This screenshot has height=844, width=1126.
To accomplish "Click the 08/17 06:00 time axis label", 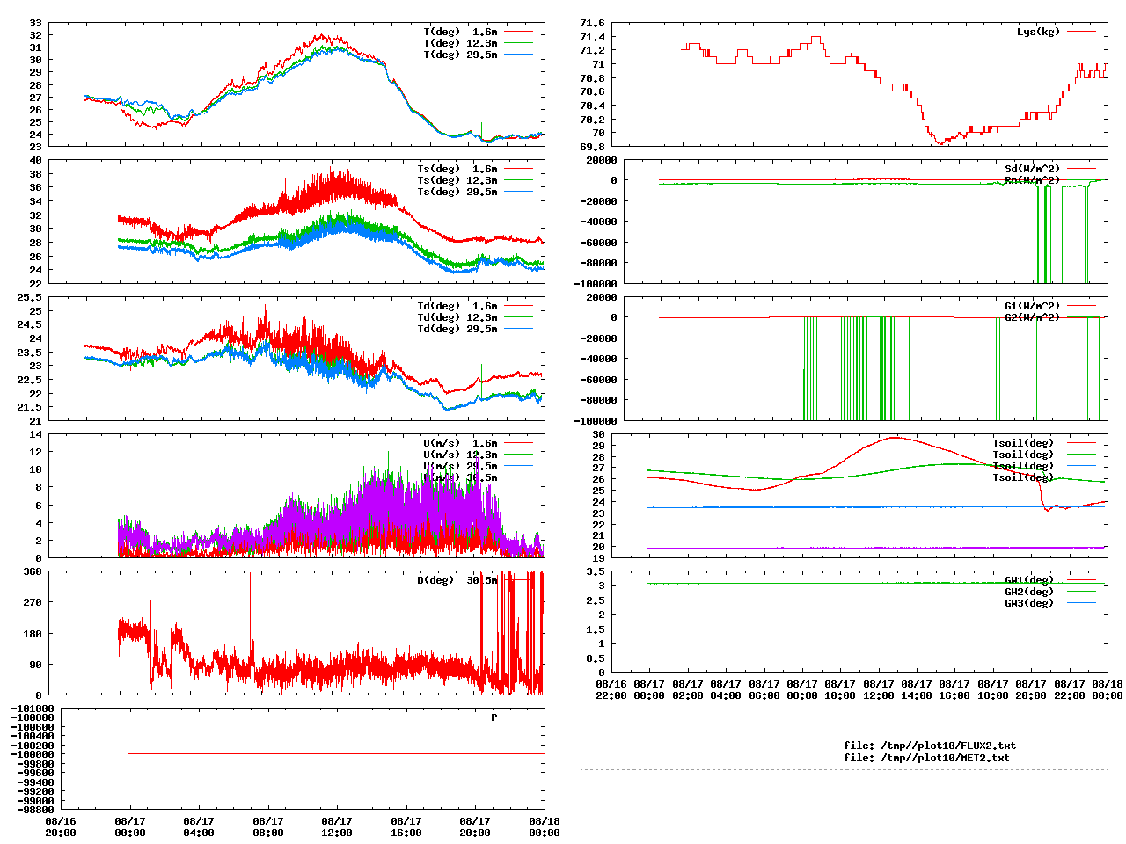I will point(764,689).
